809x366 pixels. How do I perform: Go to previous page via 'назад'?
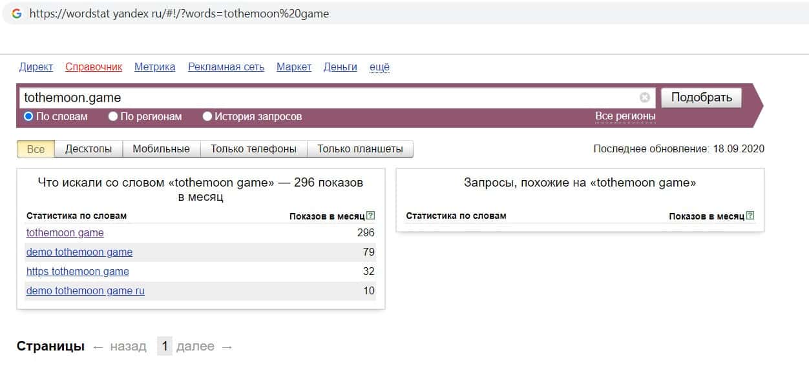128,347
